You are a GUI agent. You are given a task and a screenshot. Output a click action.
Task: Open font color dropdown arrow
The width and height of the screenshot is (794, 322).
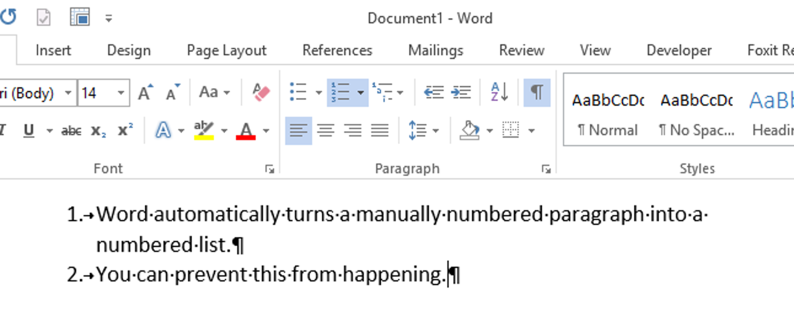point(265,130)
